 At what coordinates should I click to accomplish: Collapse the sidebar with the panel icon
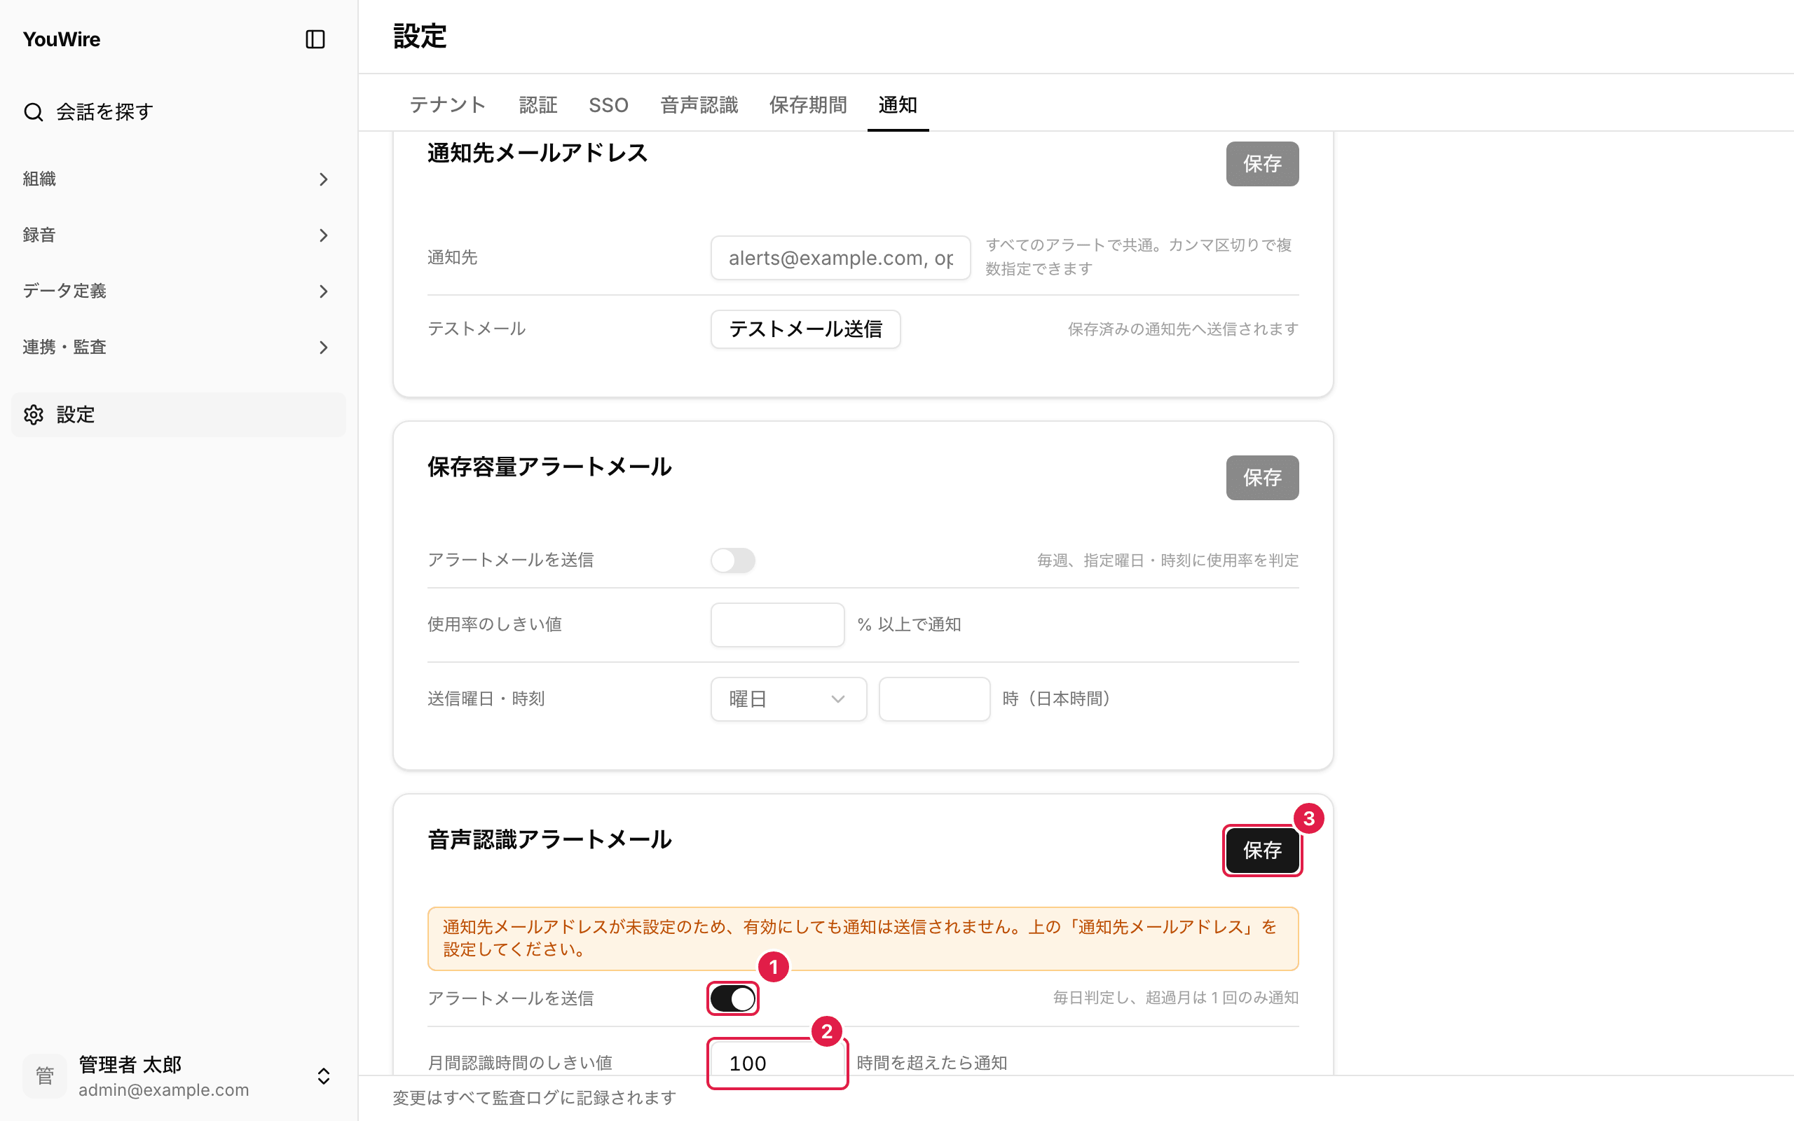315,39
